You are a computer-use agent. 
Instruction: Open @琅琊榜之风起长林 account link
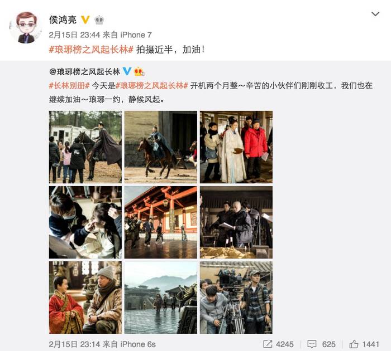[x=84, y=72]
